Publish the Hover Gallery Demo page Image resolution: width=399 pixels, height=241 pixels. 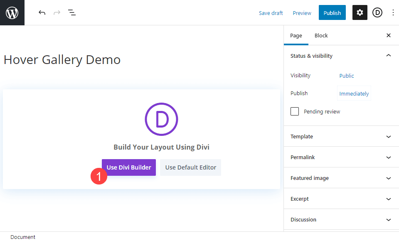[332, 12]
